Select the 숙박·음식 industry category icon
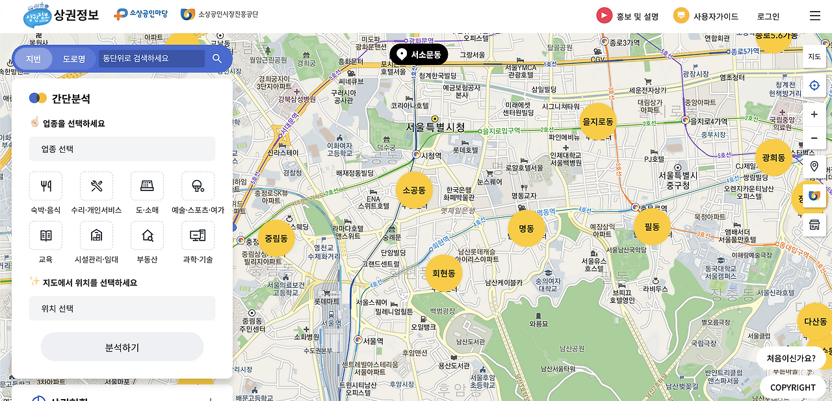The image size is (832, 401). [45, 187]
